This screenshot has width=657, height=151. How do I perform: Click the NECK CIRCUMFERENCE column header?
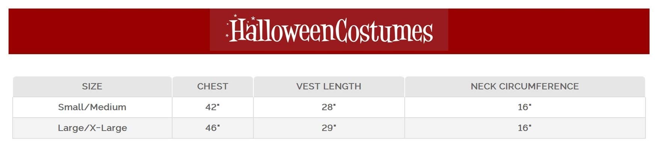pos(524,86)
